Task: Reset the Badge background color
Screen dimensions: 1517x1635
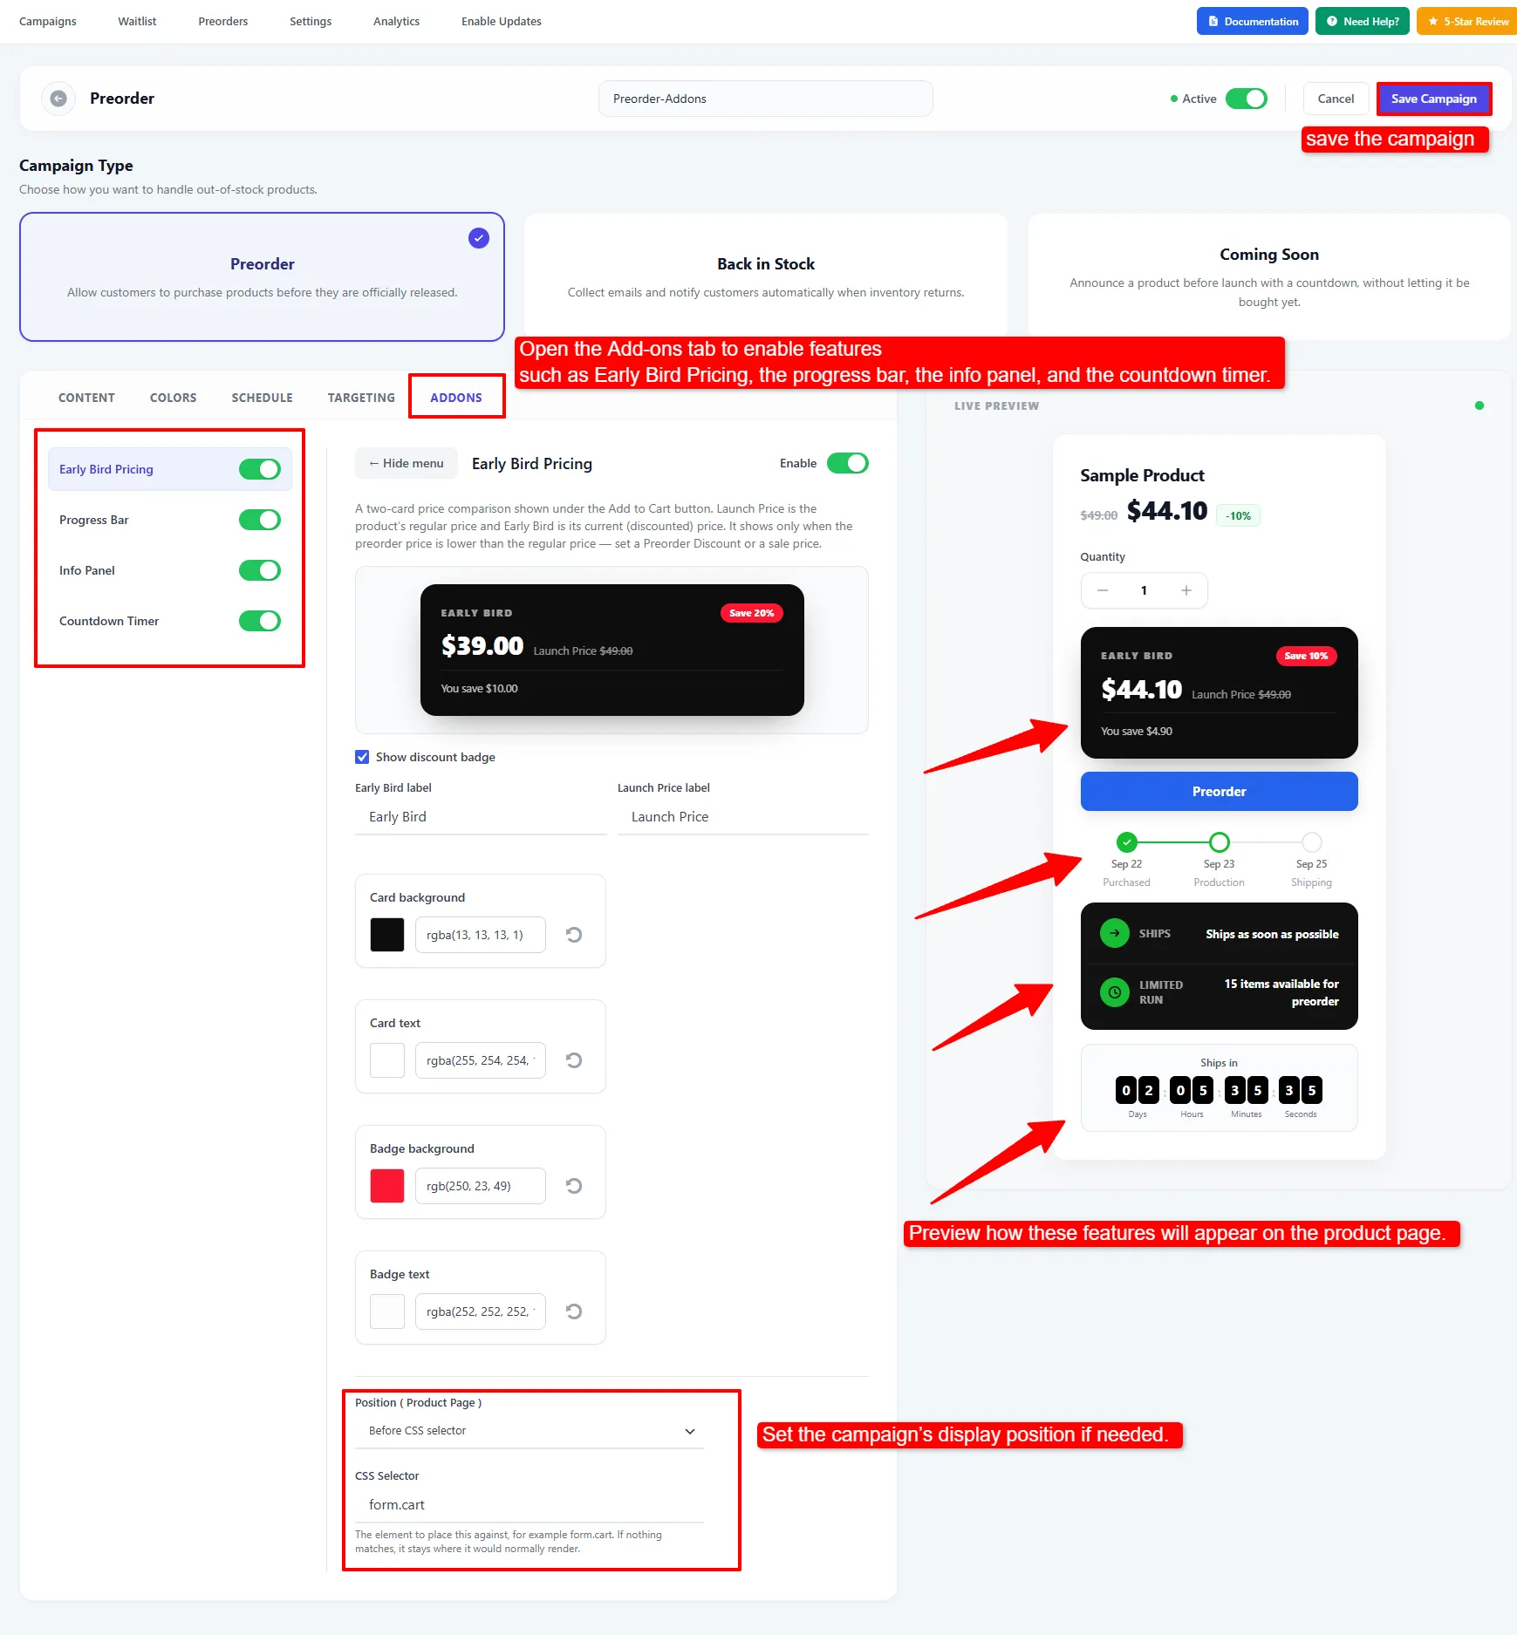Action: coord(574,1186)
